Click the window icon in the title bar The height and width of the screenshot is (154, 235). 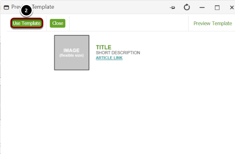6,7
